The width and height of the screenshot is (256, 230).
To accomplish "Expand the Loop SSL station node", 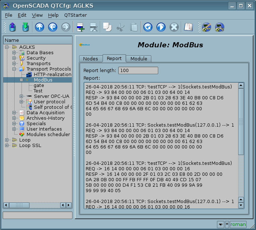I will coord(7,146).
